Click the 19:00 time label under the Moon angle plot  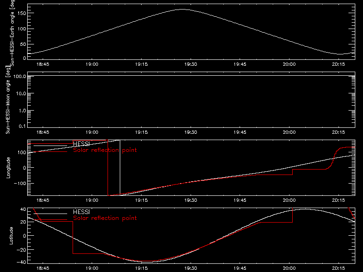pos(92,132)
